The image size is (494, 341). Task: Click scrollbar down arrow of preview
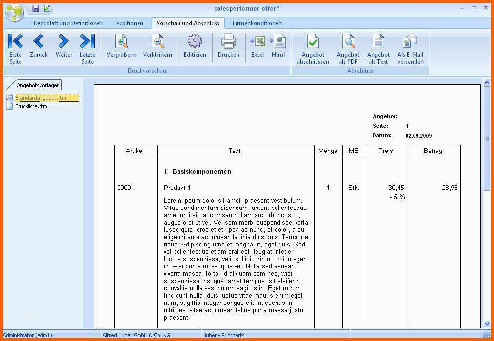point(487,324)
